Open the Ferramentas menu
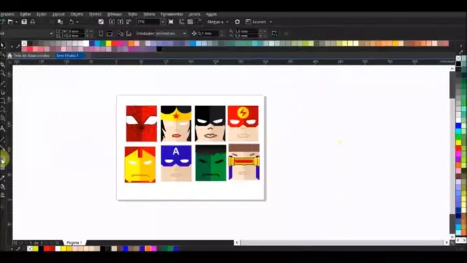 point(172,14)
